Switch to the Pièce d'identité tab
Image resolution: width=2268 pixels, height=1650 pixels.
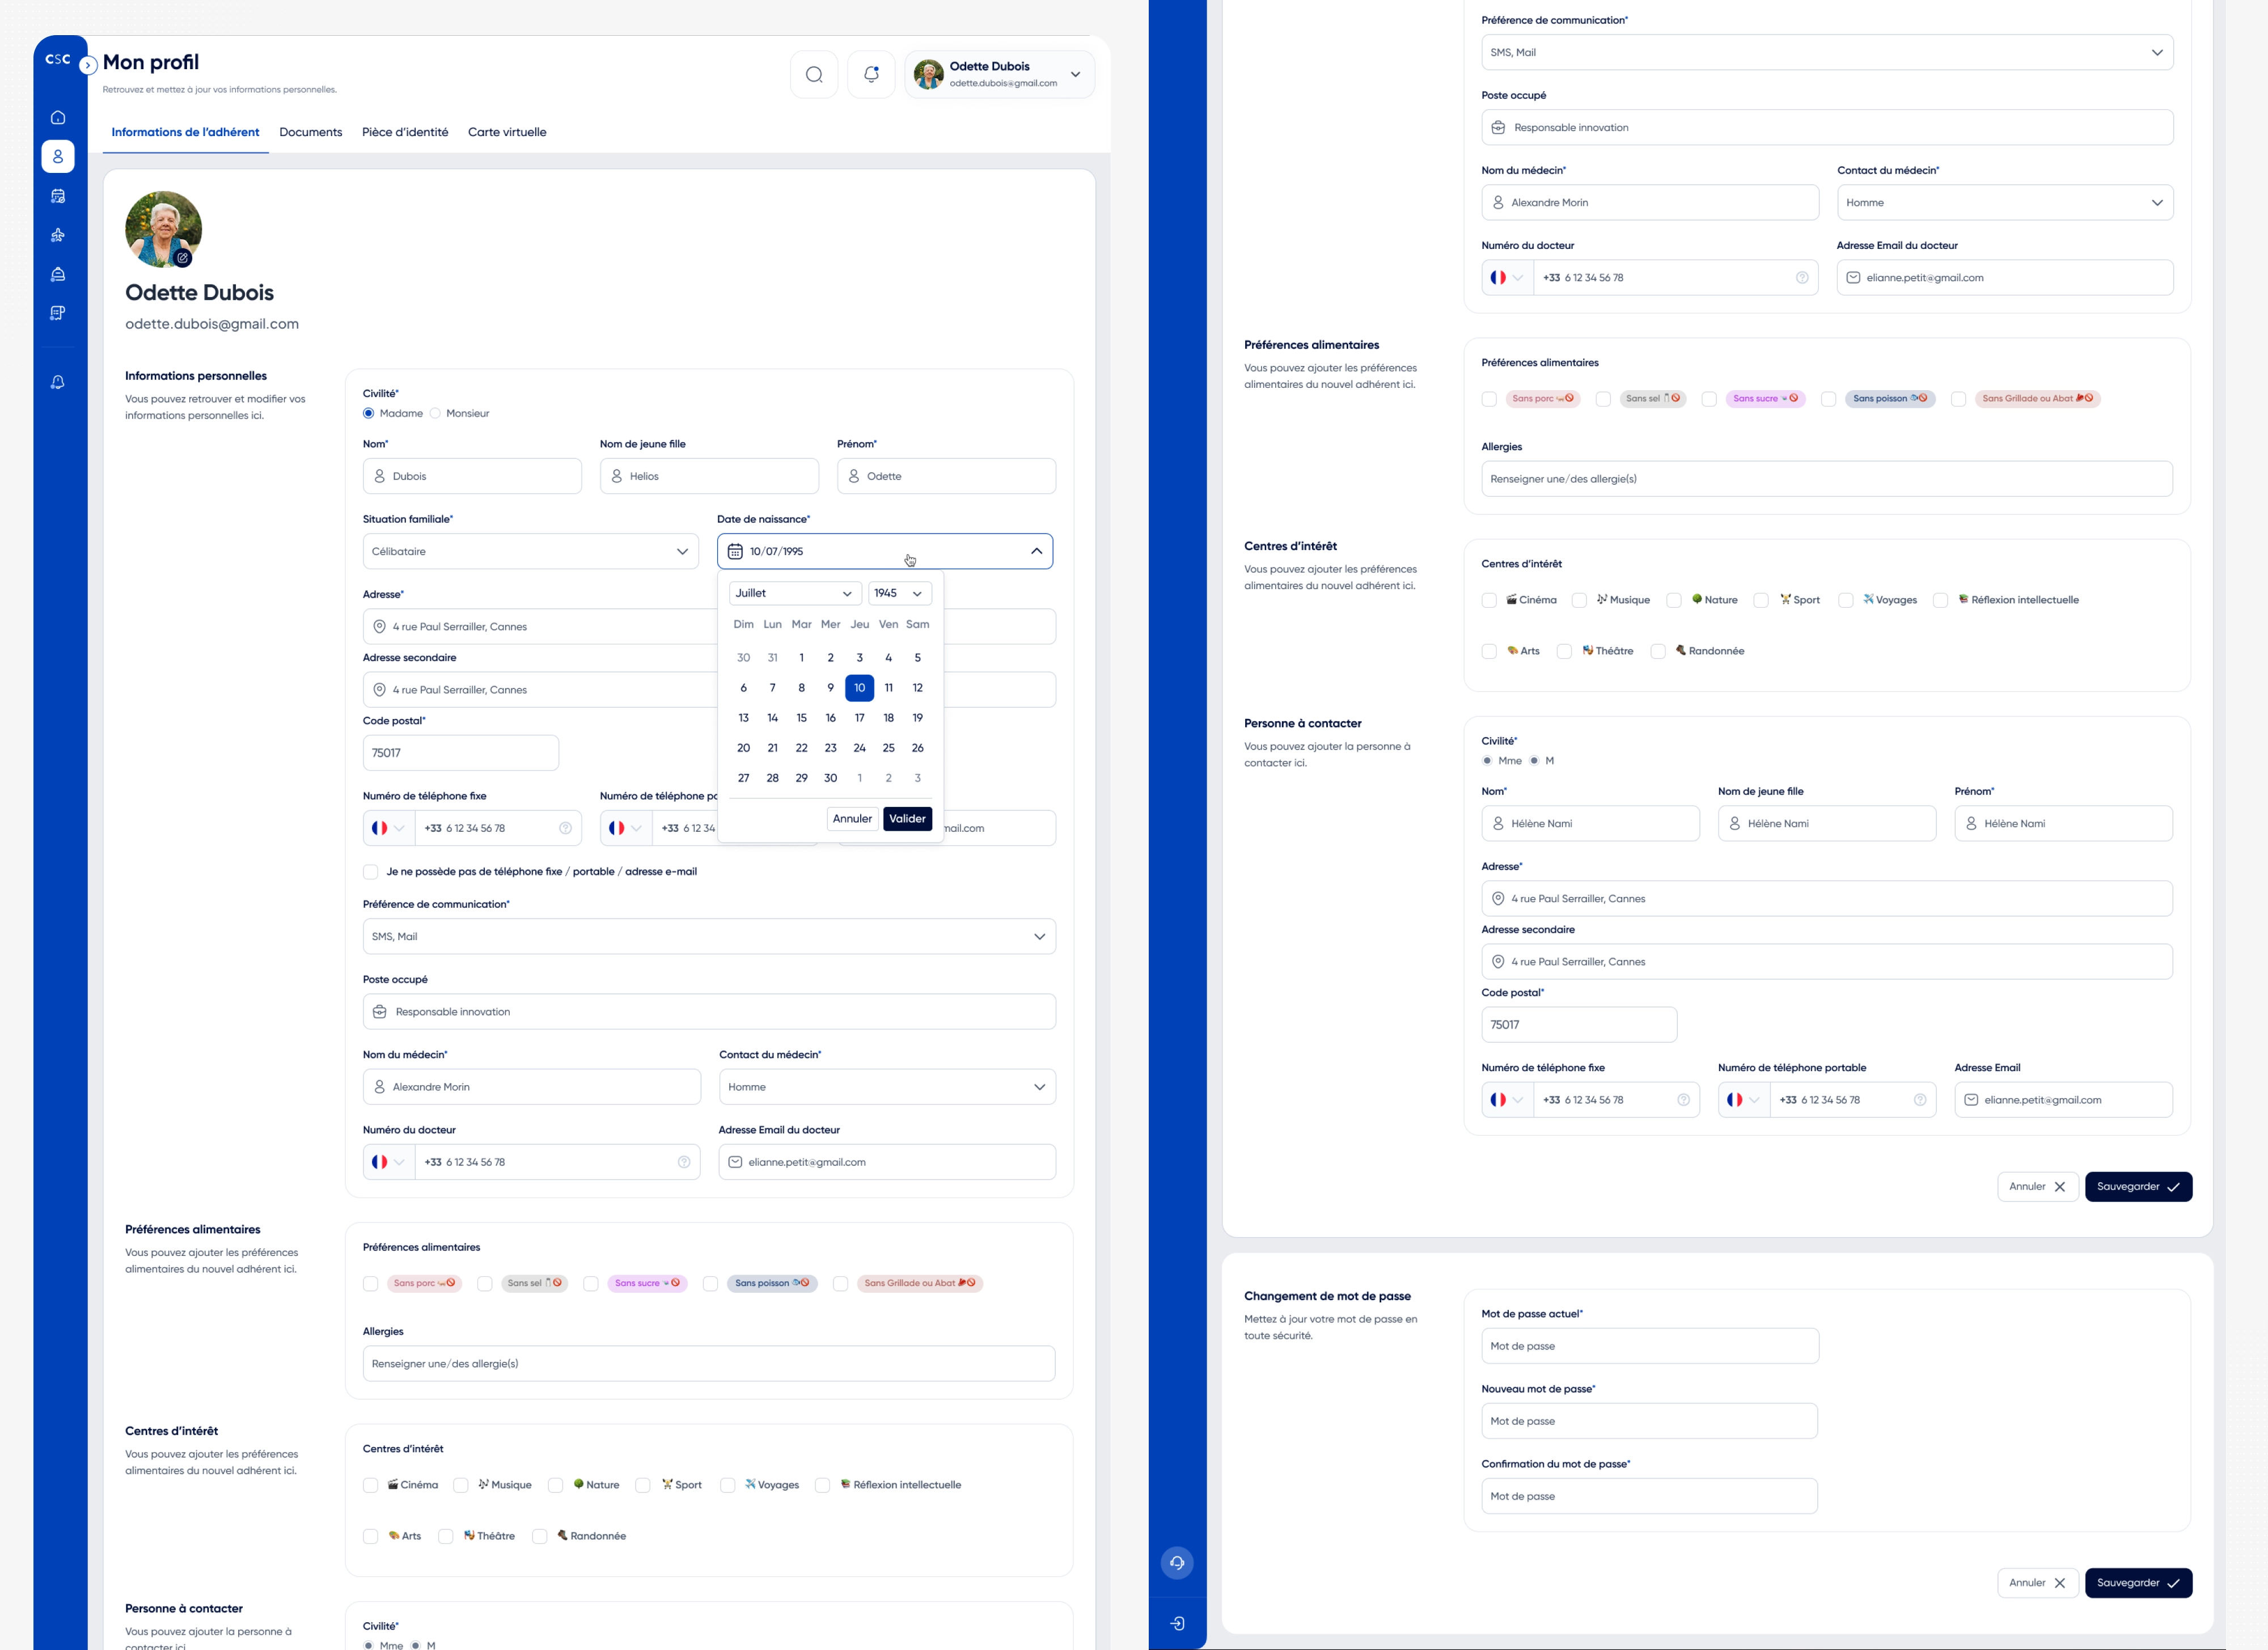click(x=405, y=132)
